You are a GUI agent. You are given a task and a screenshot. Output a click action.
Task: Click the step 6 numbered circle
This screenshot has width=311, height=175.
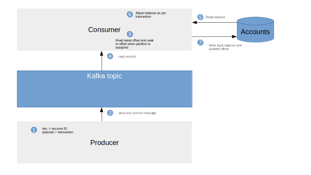tap(130, 14)
